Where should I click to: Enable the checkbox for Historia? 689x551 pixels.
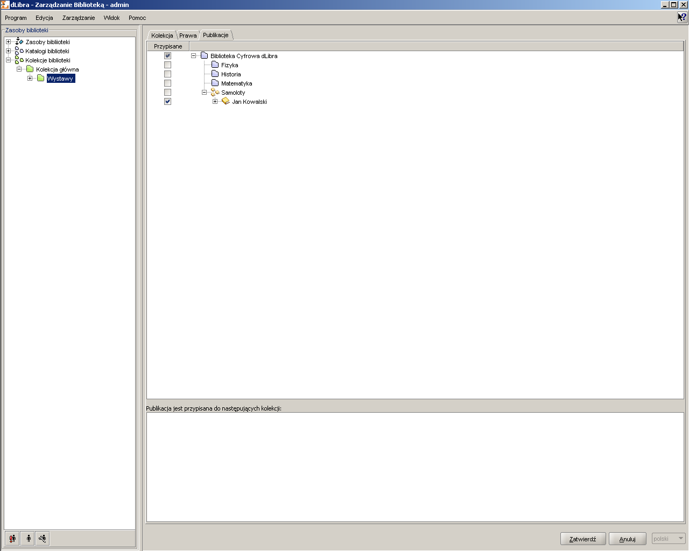pos(167,74)
